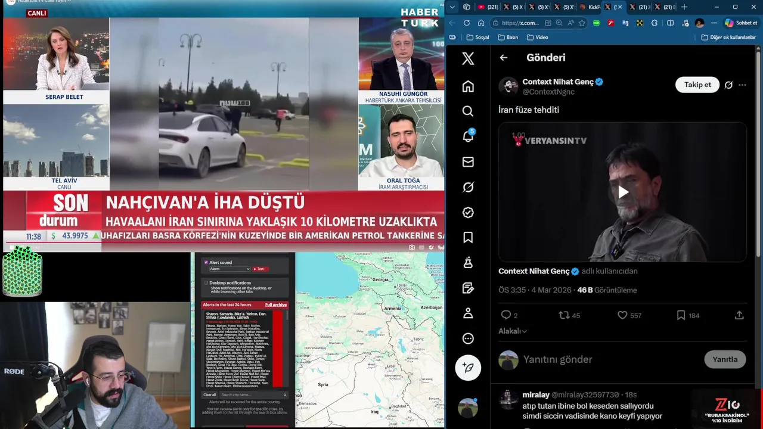Like the post with 557 likes
Viewport: 763px width, 429px height.
622,315
